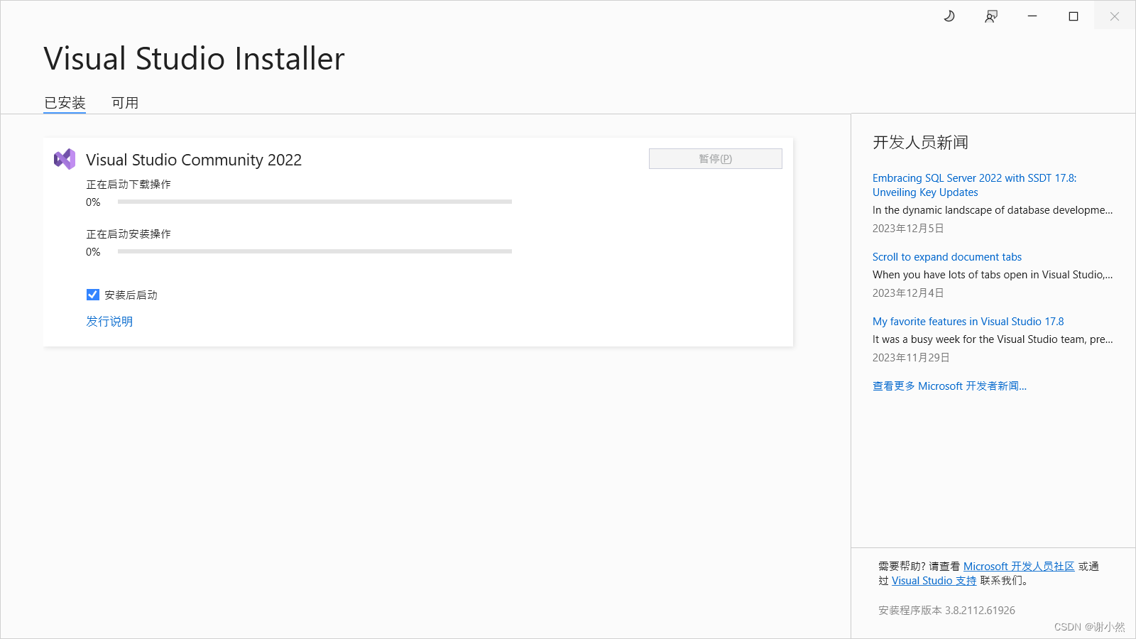Click the Visual Studio Installer heading
Image resolution: width=1136 pixels, height=639 pixels.
point(194,58)
